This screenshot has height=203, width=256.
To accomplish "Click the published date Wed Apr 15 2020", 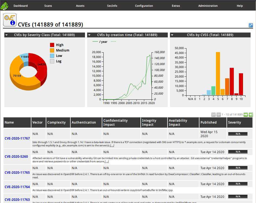I will tap(209, 134).
